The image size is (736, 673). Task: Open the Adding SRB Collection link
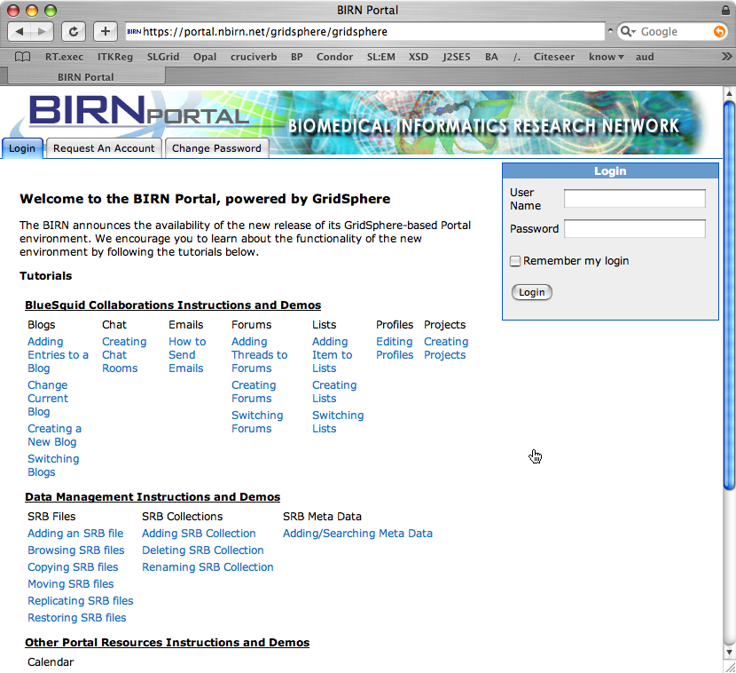coord(199,534)
